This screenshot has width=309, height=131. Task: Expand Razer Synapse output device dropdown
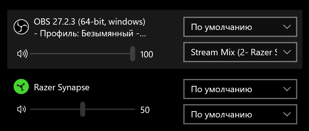pos(234,89)
